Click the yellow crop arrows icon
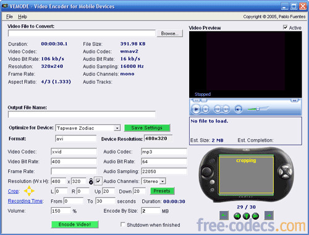The width and height of the screenshot is (309, 235). [29, 191]
